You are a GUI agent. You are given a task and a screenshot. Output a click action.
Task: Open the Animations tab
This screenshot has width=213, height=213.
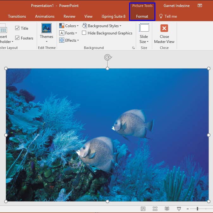pyautogui.click(x=45, y=16)
